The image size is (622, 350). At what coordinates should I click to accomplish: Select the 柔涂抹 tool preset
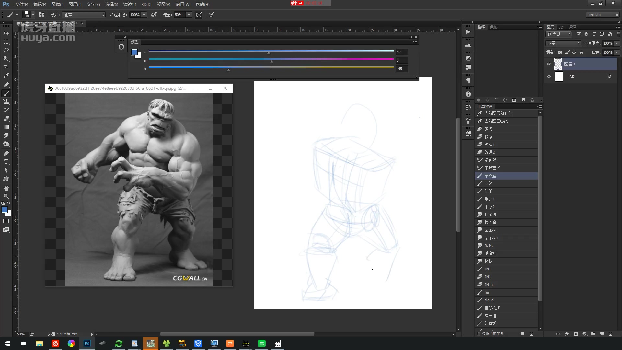pyautogui.click(x=506, y=230)
